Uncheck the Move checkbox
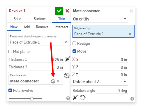The width and height of the screenshot is (143, 109). (x=74, y=51)
